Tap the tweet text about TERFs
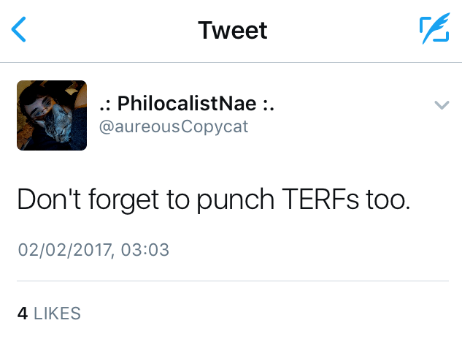This screenshot has width=462, height=342. [214, 200]
